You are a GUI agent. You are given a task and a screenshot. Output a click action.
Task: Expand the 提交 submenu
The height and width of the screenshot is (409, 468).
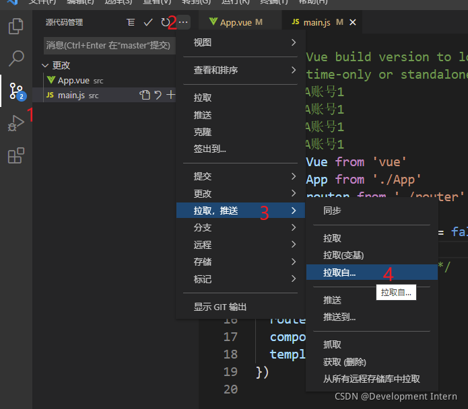click(x=240, y=176)
